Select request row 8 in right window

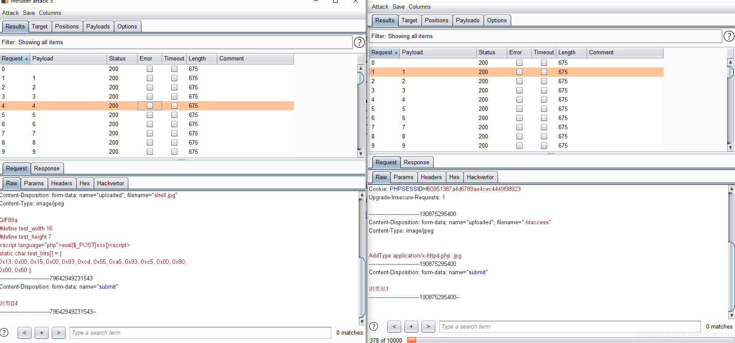[516, 136]
